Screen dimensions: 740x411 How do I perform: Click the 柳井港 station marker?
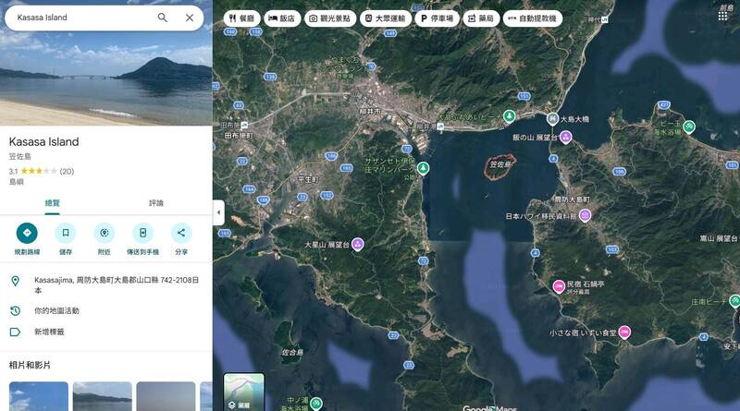point(440,127)
